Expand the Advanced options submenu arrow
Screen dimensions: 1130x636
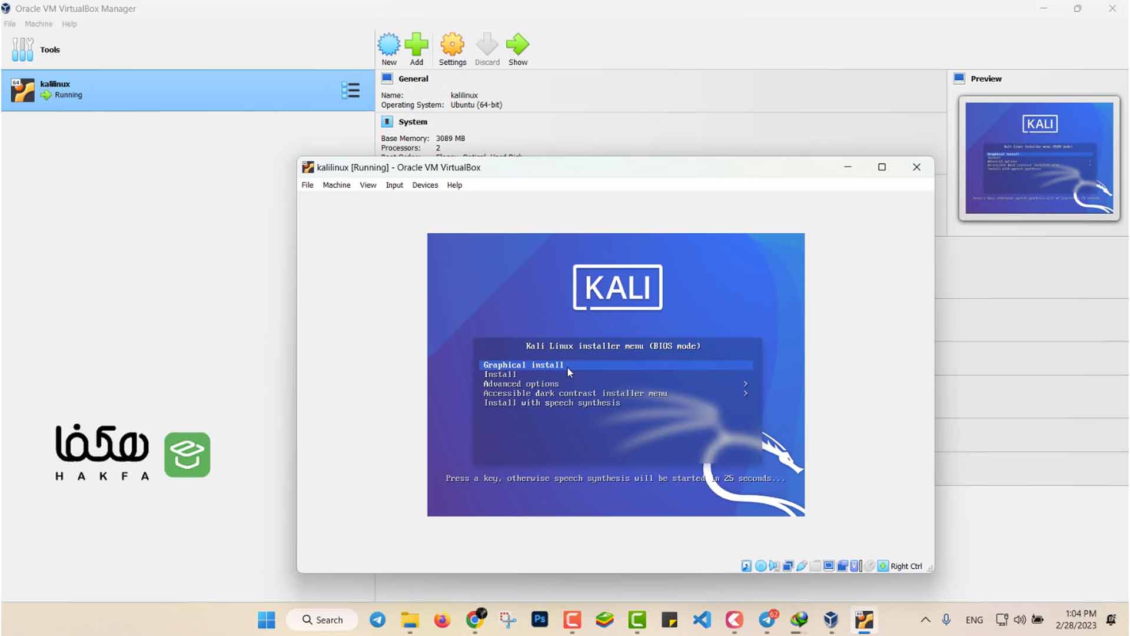point(746,384)
